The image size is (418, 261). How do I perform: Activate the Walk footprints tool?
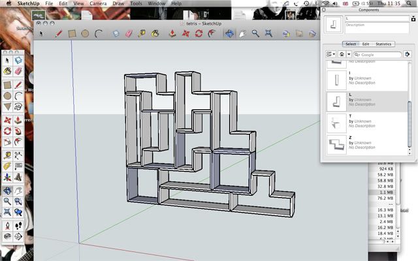[x=18, y=226]
